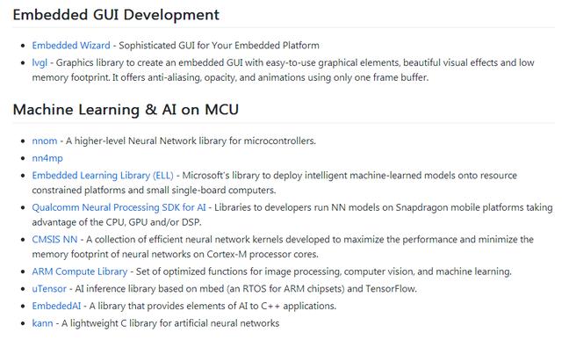
Task: Click the Embedded GUI Development heading
Action: pos(116,15)
